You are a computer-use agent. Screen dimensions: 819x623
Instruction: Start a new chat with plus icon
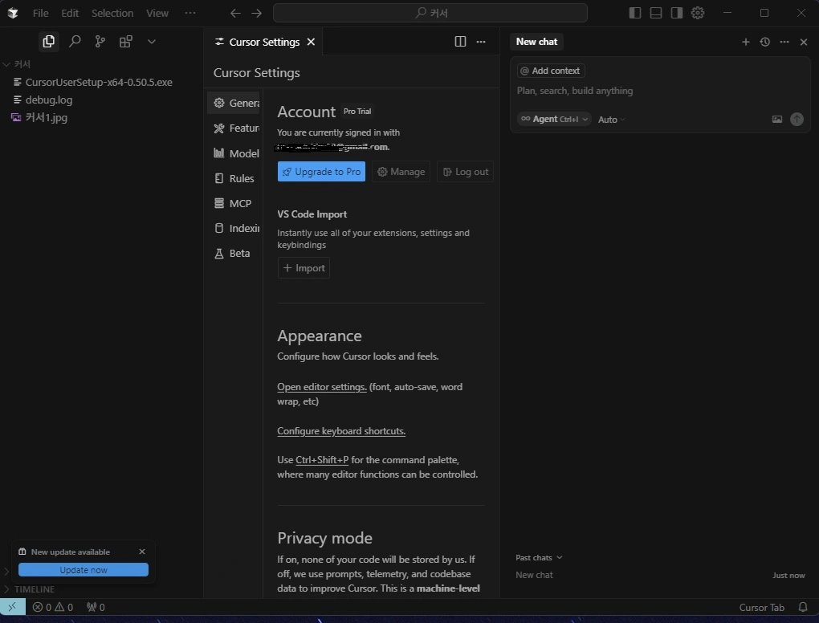tap(745, 42)
